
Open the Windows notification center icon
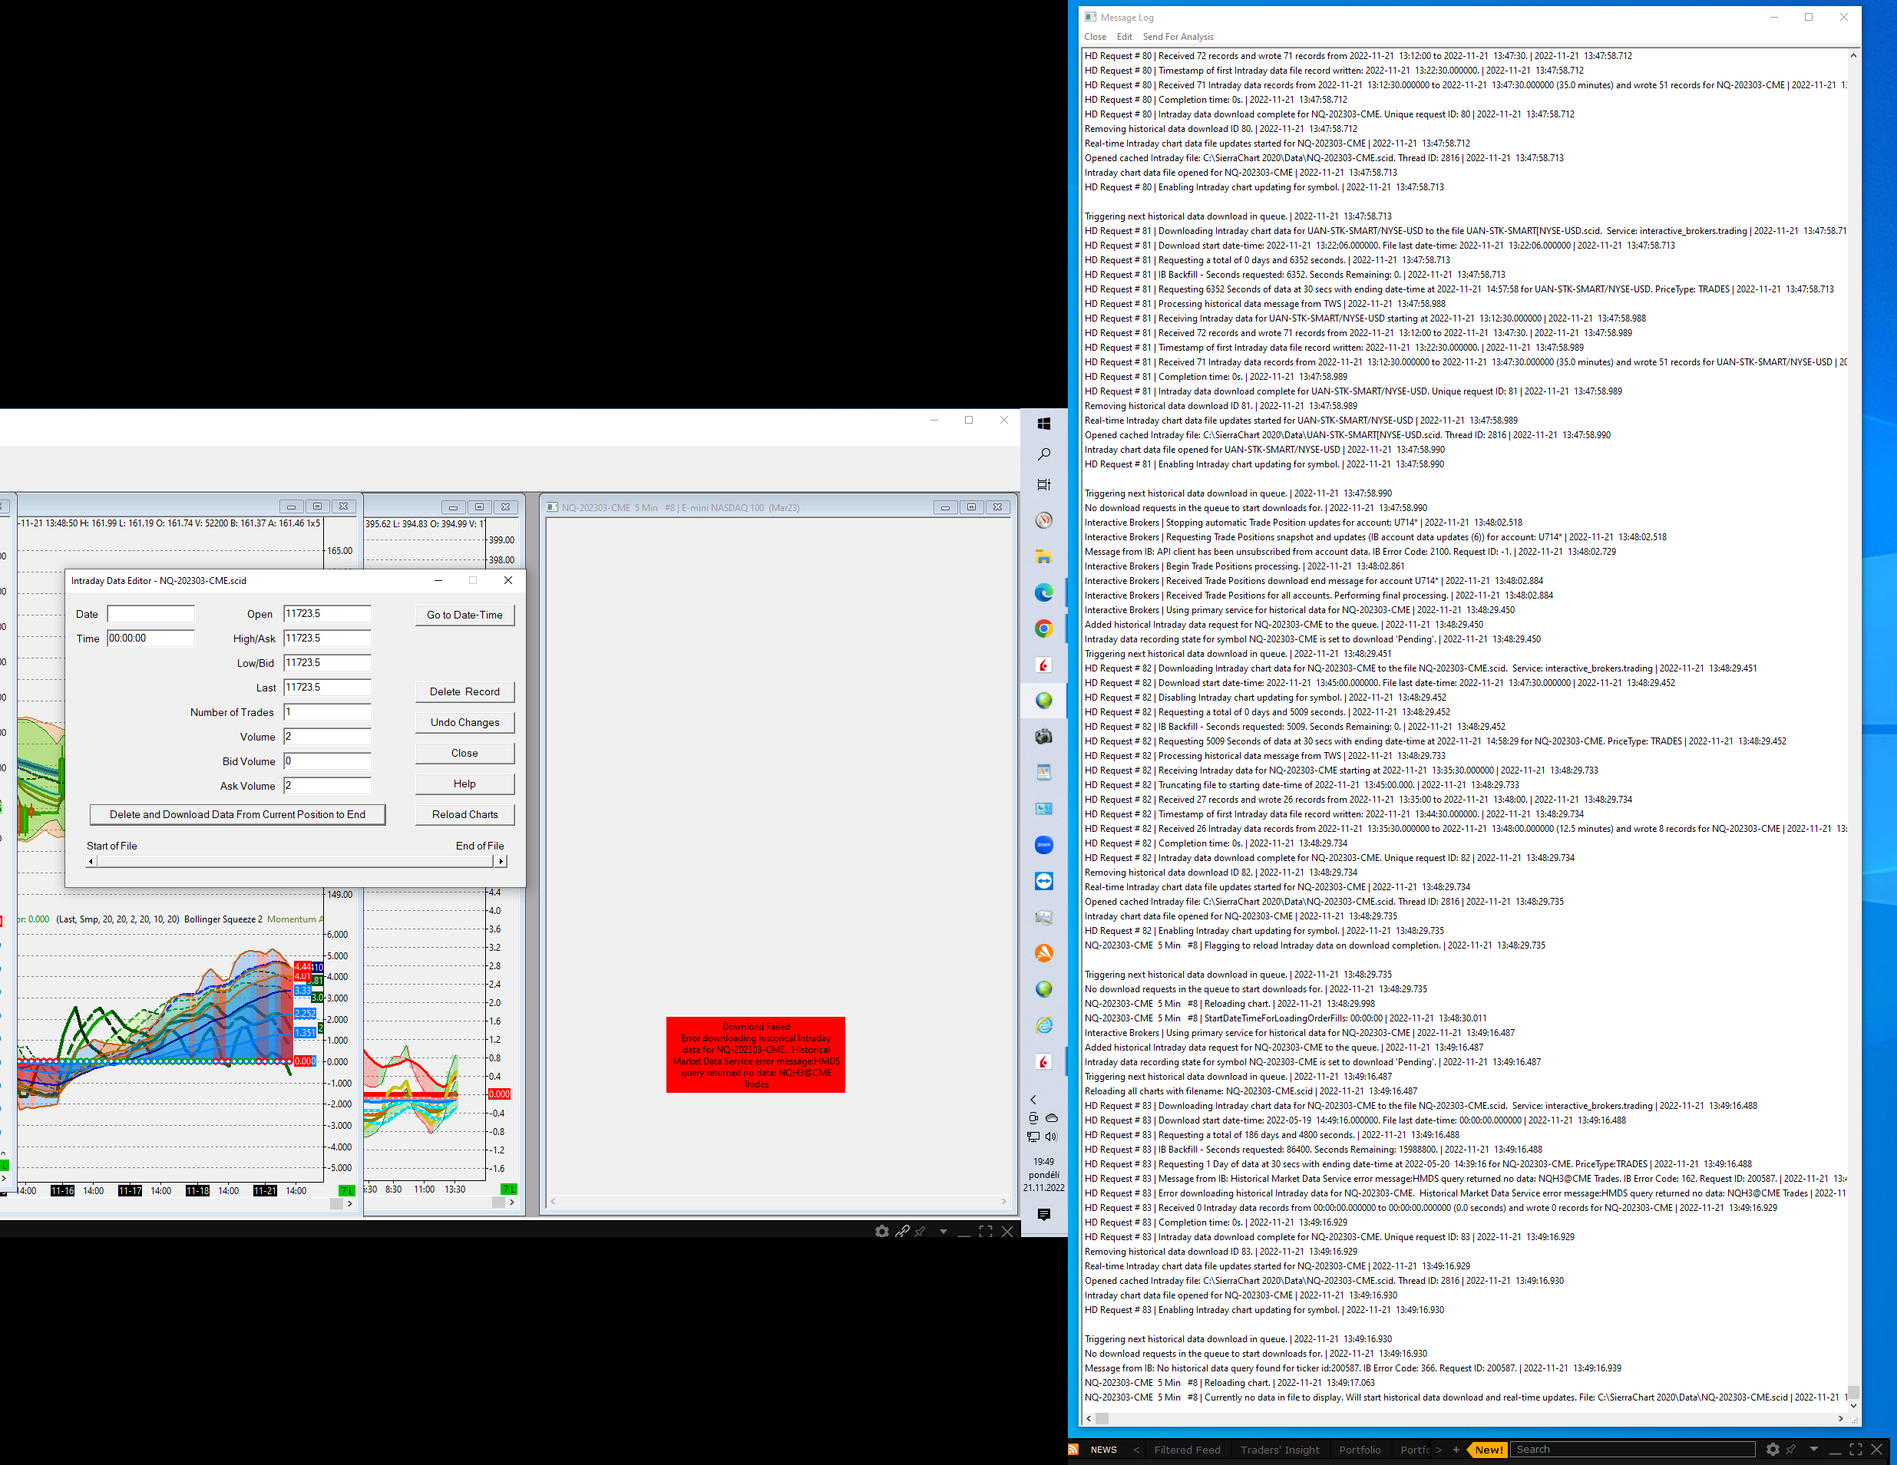pyautogui.click(x=1044, y=1214)
